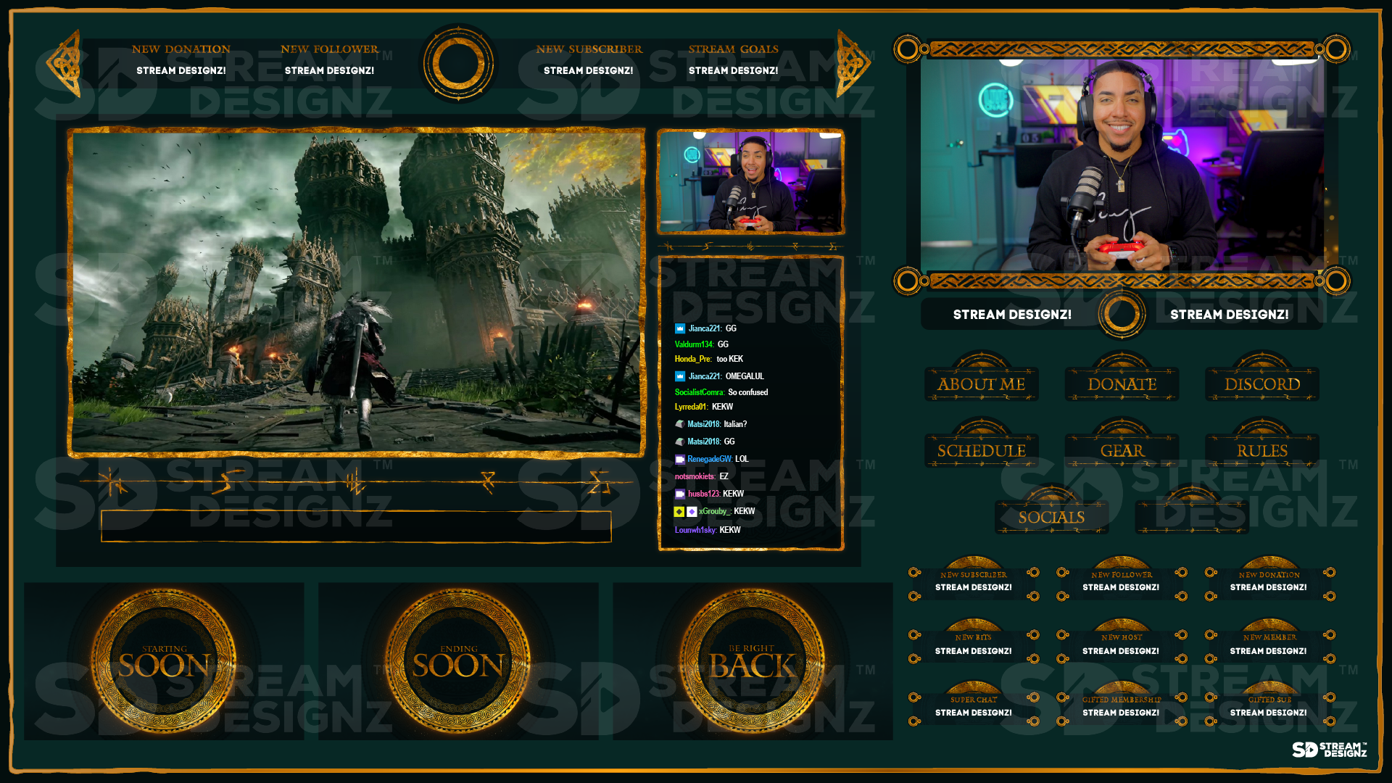Open the Discord panel button
Viewport: 1392px width, 783px height.
(1261, 384)
